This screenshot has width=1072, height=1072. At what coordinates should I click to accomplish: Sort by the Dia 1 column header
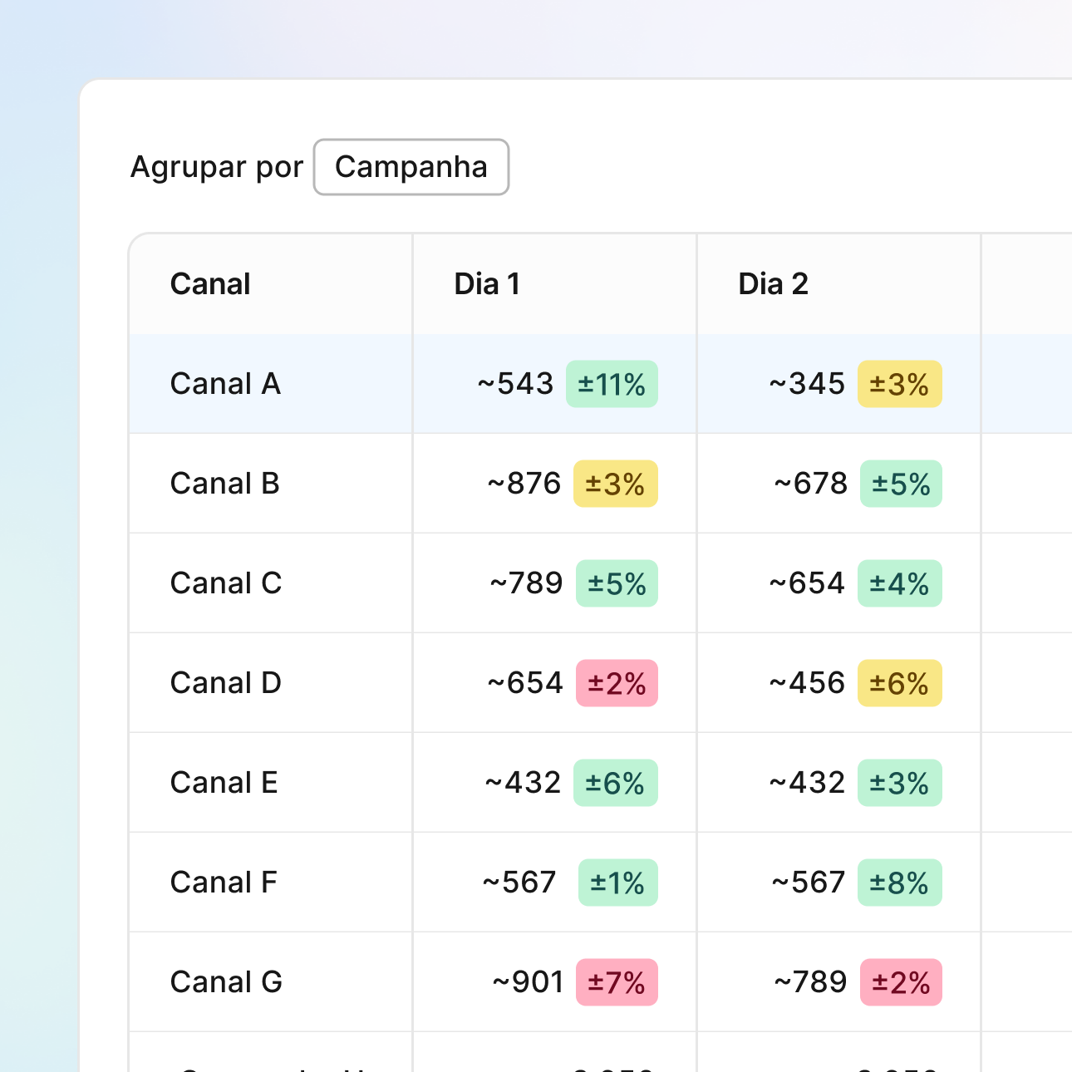(487, 284)
